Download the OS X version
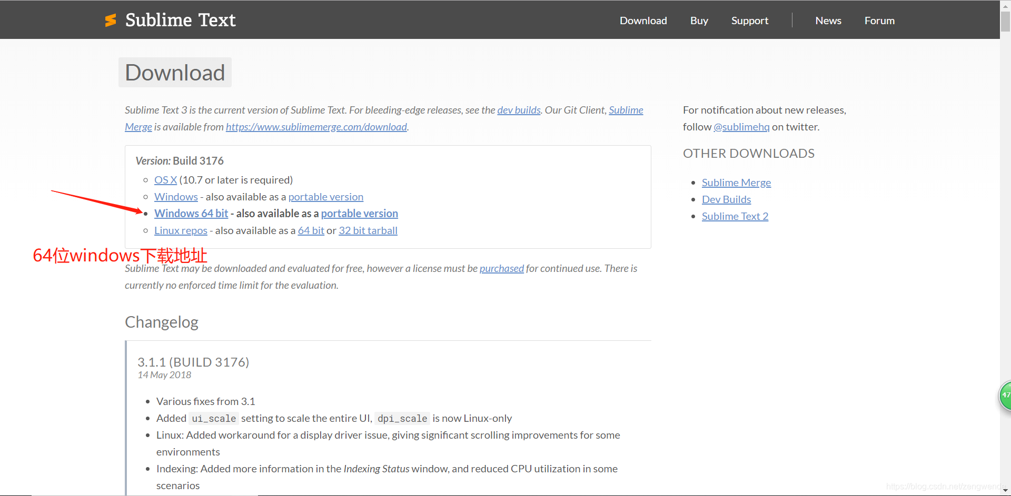The width and height of the screenshot is (1011, 496). point(165,180)
